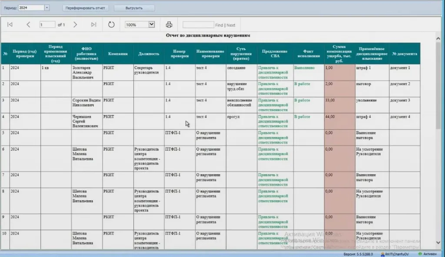Click the Find link in report toolbar
Viewport: 445px width, 257px height.
click(x=219, y=25)
